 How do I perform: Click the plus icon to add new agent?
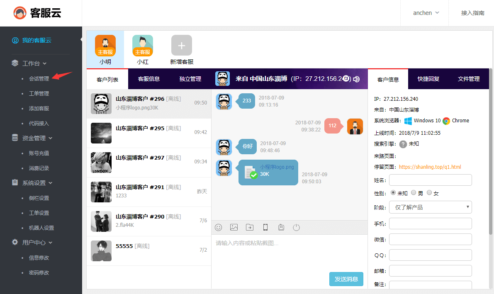[182, 45]
